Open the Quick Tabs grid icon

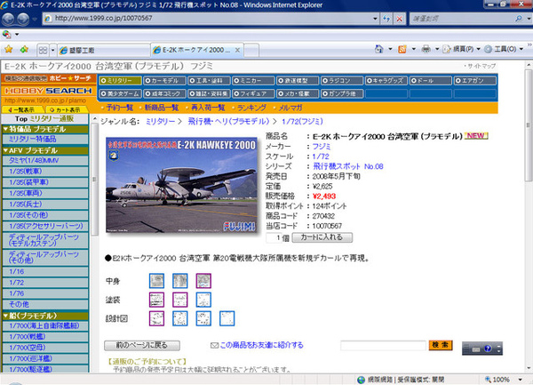coord(43,51)
